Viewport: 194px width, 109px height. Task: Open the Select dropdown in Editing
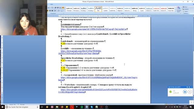(x=186, y=12)
